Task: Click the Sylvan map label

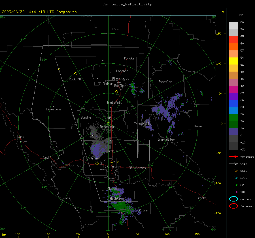Action: pyautogui.click(x=108, y=83)
